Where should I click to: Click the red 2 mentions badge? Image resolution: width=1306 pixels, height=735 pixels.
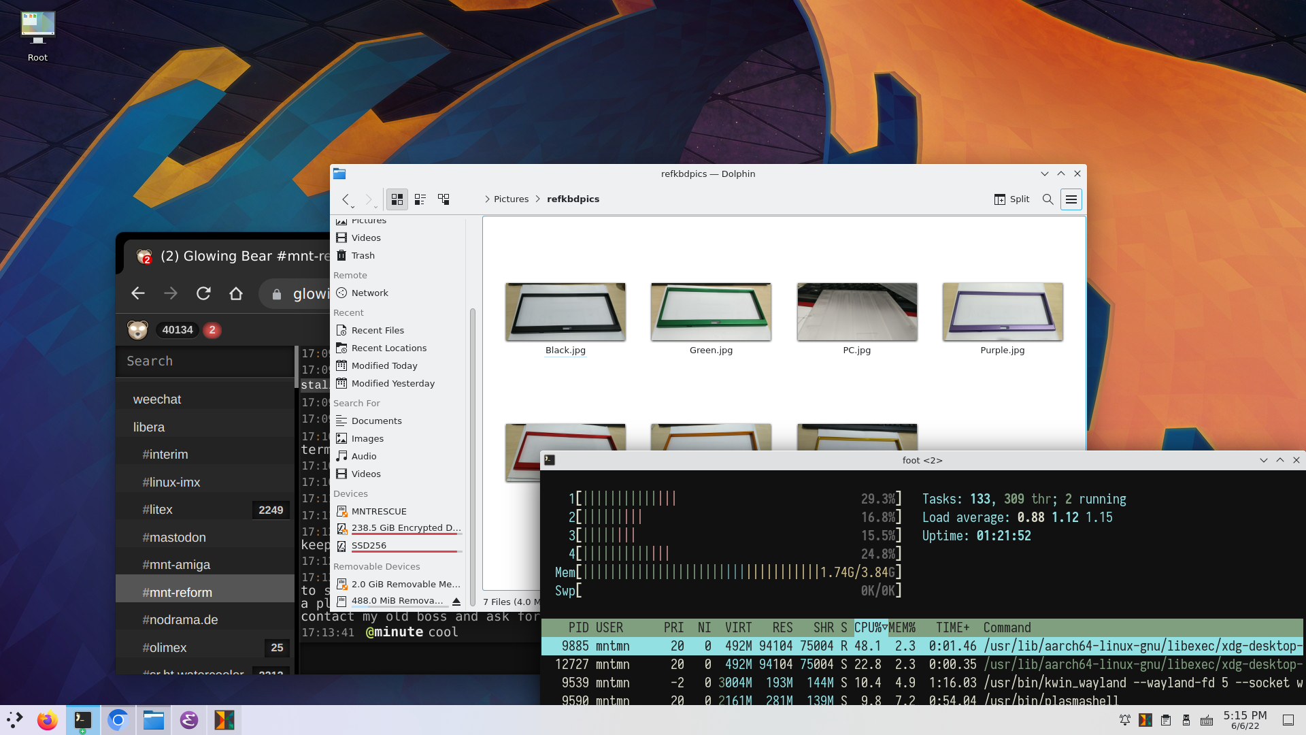[212, 330]
